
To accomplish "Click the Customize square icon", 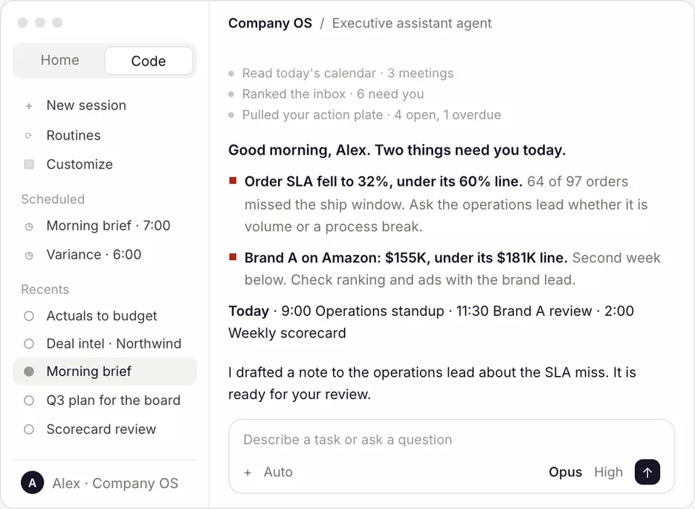I will point(29,164).
